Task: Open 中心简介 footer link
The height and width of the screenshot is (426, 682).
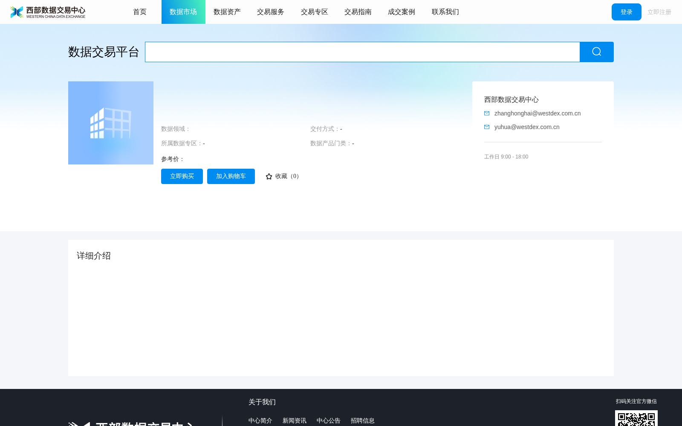Action: pyautogui.click(x=260, y=420)
